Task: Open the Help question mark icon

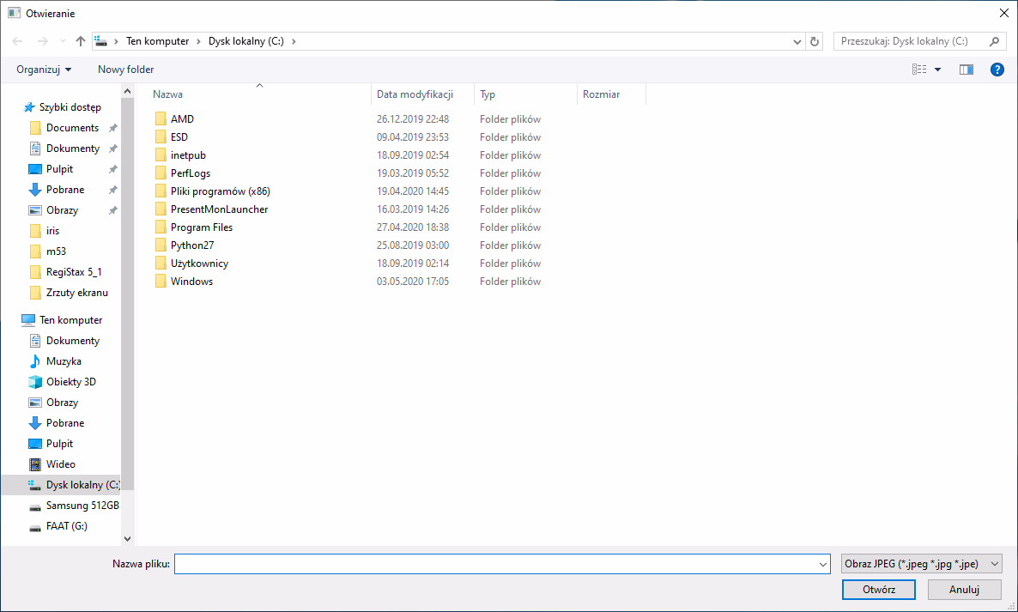Action: click(997, 70)
